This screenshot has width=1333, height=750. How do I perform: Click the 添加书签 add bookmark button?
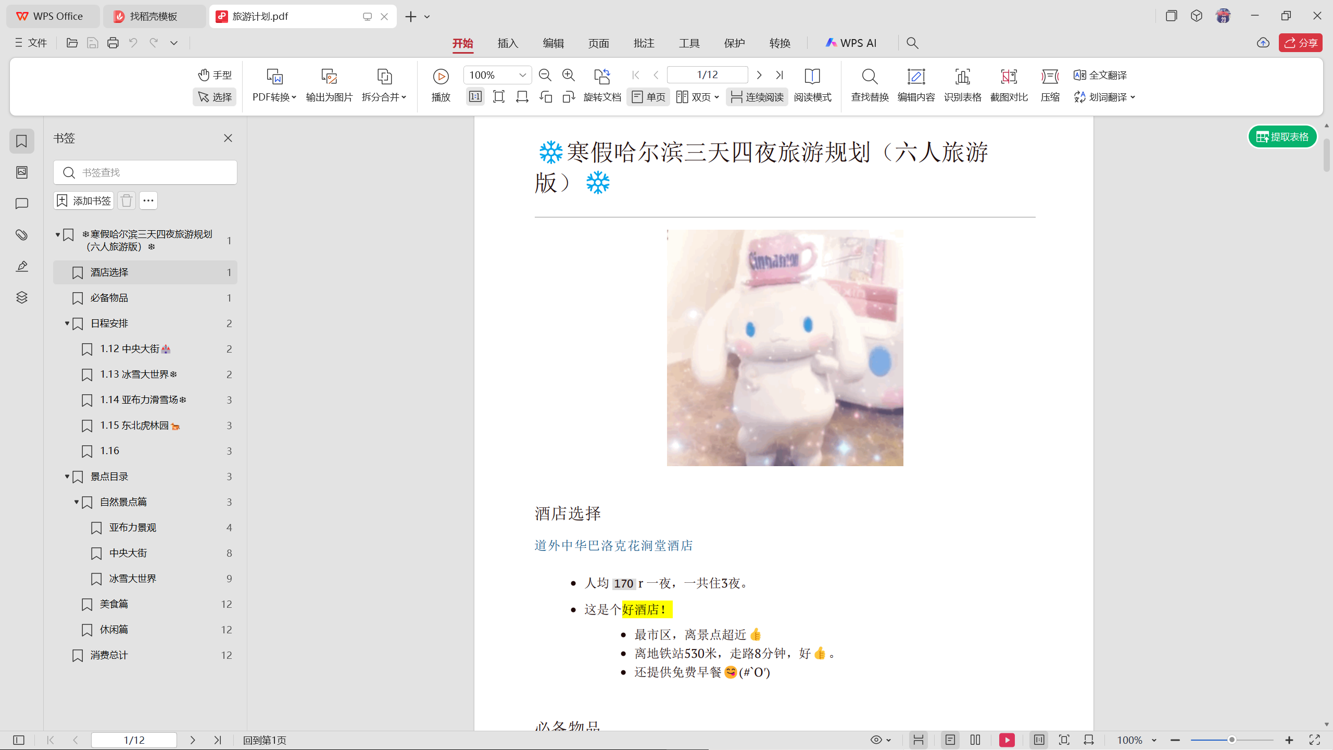coord(83,201)
